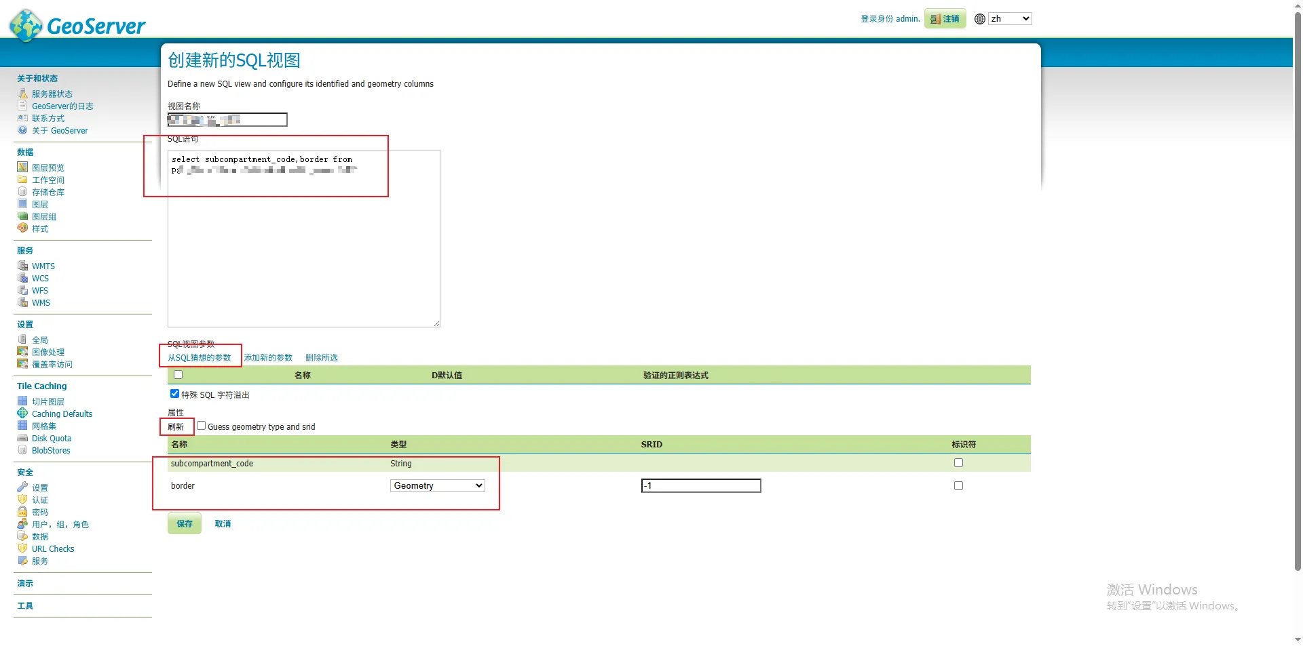1303x646 pixels.
Task: Click the GeoServer globe logo
Action: (x=26, y=26)
